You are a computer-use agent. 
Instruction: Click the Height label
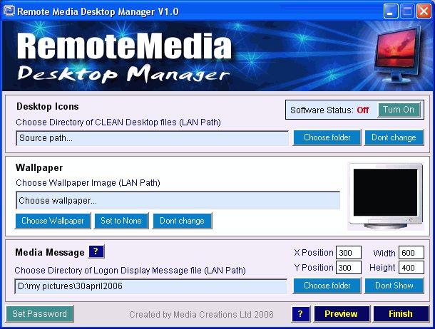(382, 268)
